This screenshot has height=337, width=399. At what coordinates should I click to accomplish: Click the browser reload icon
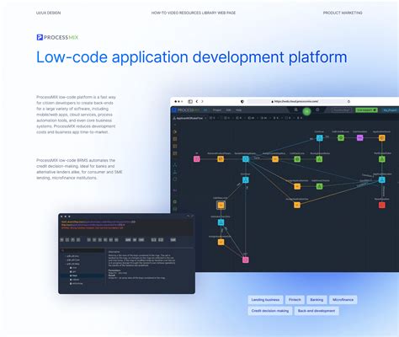[x=348, y=101]
